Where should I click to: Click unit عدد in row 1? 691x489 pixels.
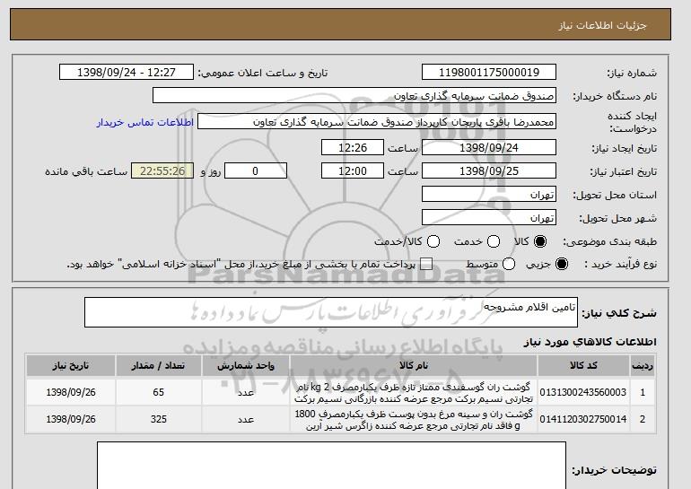point(246,392)
